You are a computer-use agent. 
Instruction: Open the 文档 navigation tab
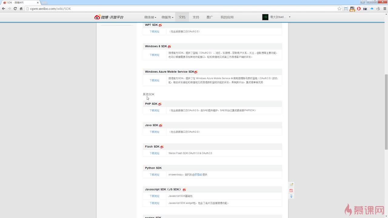pyautogui.click(x=182, y=17)
